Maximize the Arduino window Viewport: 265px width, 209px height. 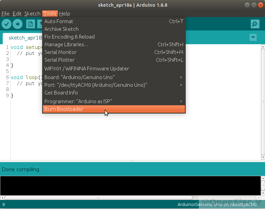[x=254, y=5]
